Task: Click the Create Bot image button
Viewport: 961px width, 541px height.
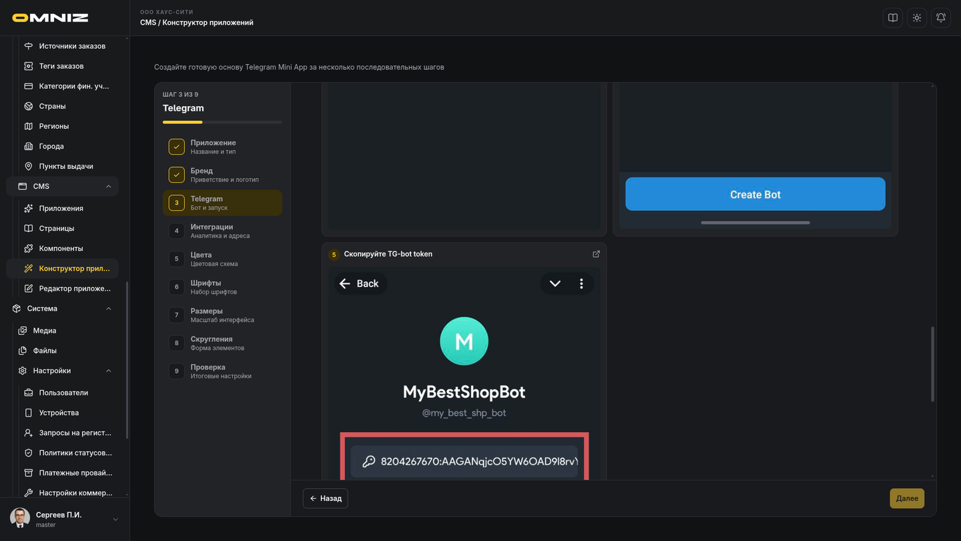Action: coord(755,194)
